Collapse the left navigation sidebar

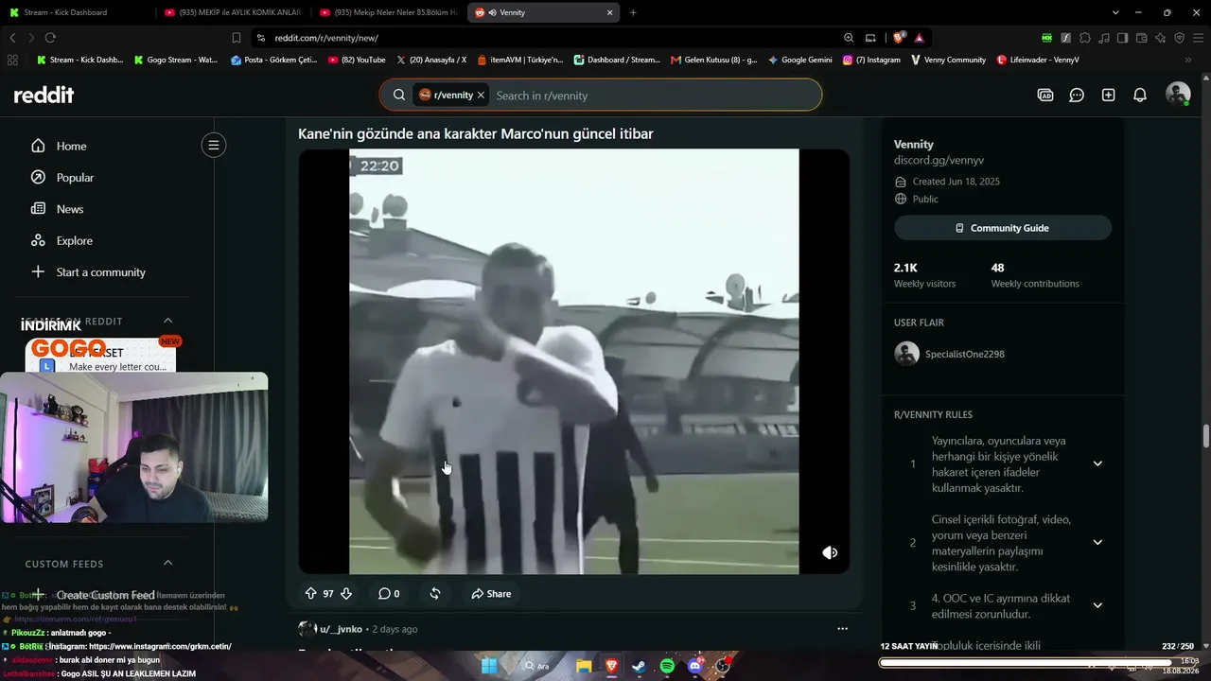[x=214, y=145]
